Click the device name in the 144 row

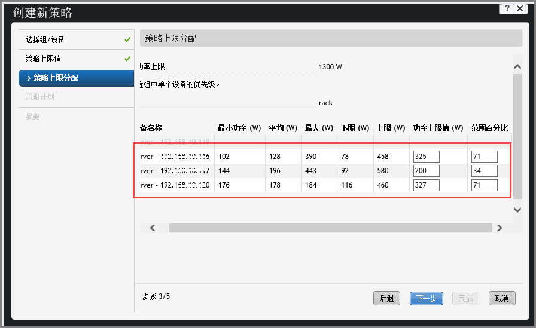pyautogui.click(x=175, y=171)
